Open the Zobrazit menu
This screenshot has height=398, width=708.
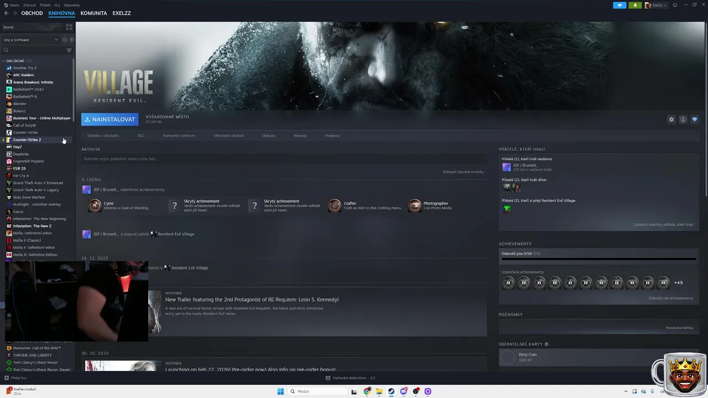point(29,5)
